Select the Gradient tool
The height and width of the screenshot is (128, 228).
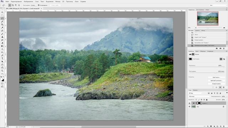(2, 46)
